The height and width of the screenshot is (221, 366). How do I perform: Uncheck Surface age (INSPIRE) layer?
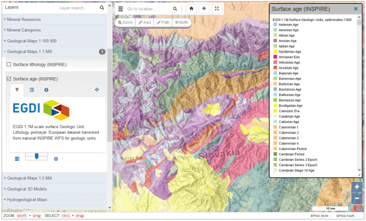[x=9, y=79]
